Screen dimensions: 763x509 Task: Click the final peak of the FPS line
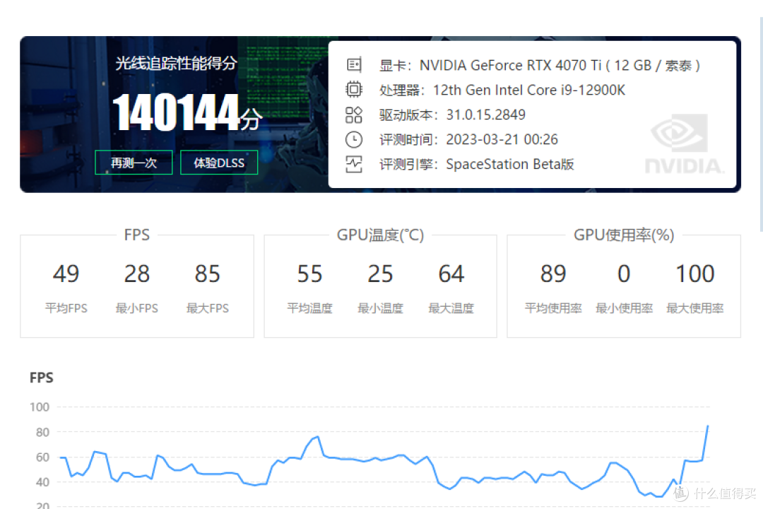coord(707,427)
